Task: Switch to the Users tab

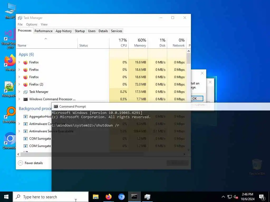Action: [x=91, y=31]
